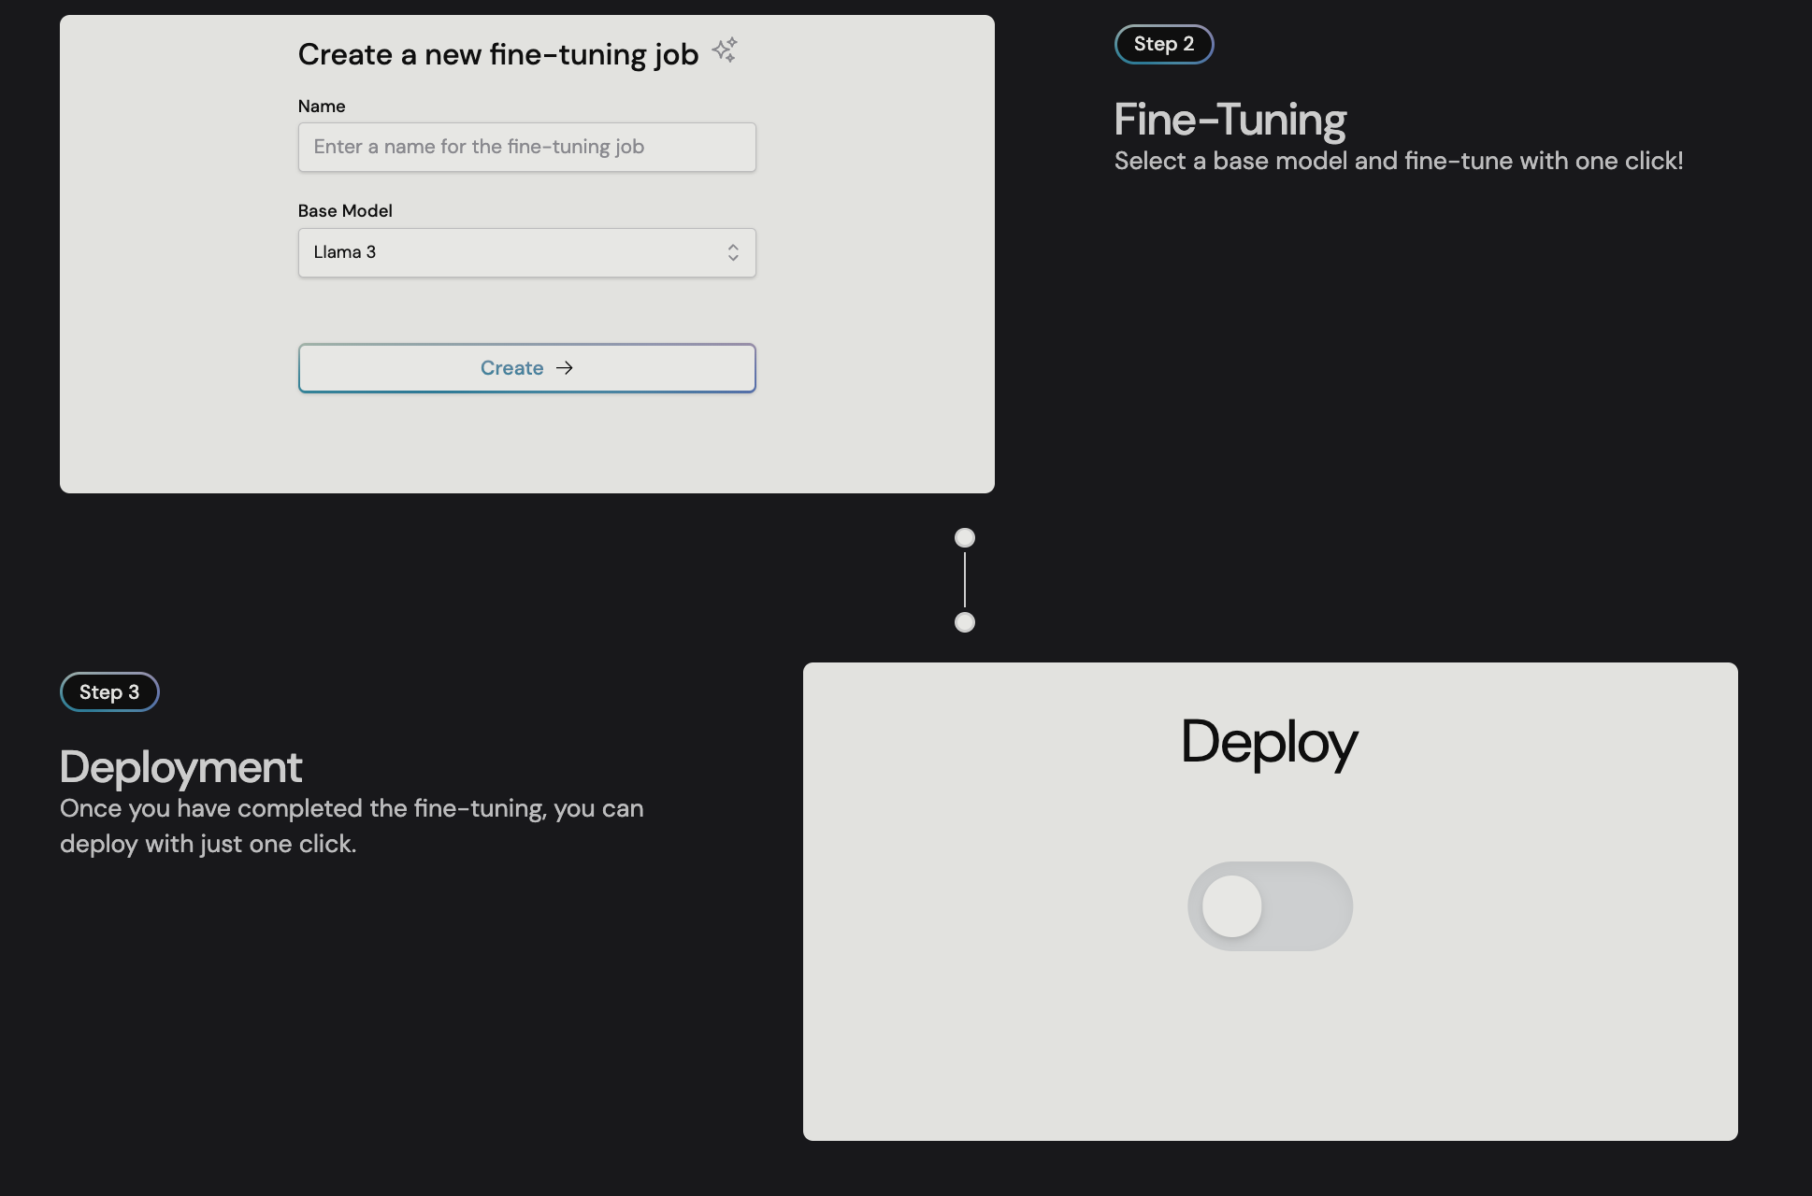Click the Base Model field label
1812x1196 pixels.
(345, 211)
